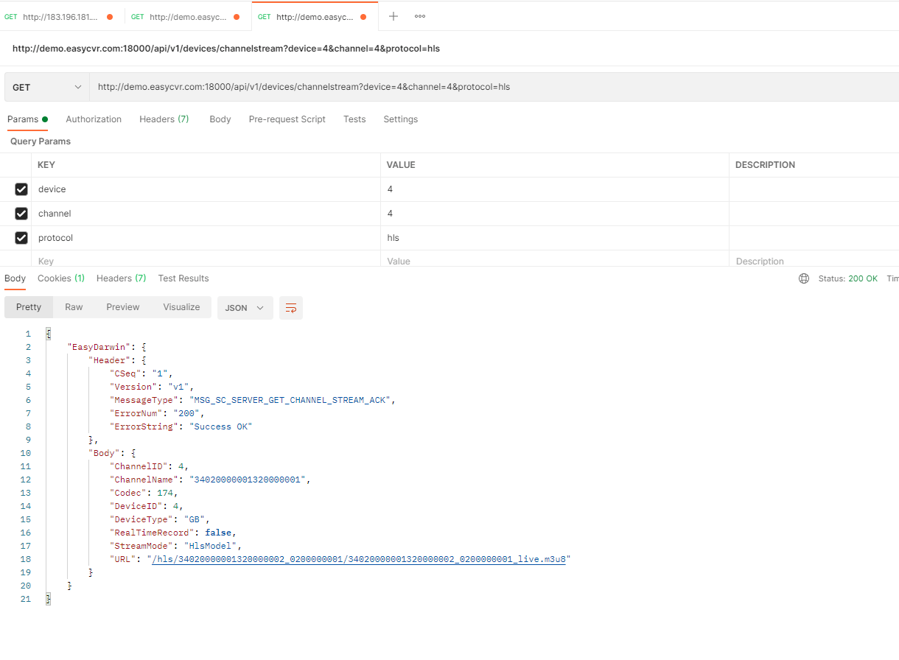The height and width of the screenshot is (660, 899).
Task: Switch to the Authorization tab
Action: pos(94,119)
